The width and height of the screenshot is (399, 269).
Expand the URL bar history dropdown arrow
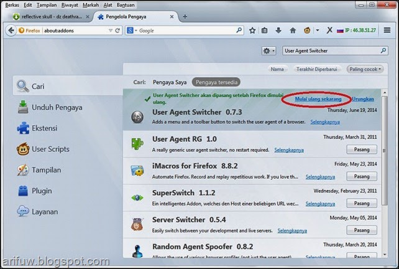pyautogui.click(x=111, y=31)
